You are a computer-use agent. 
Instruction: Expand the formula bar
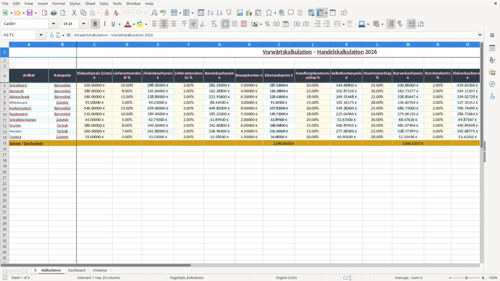[480, 35]
